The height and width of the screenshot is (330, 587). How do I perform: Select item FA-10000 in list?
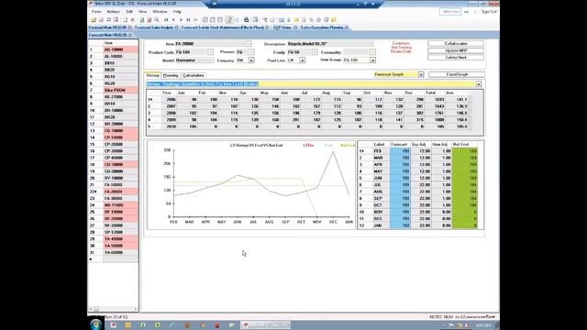click(120, 185)
